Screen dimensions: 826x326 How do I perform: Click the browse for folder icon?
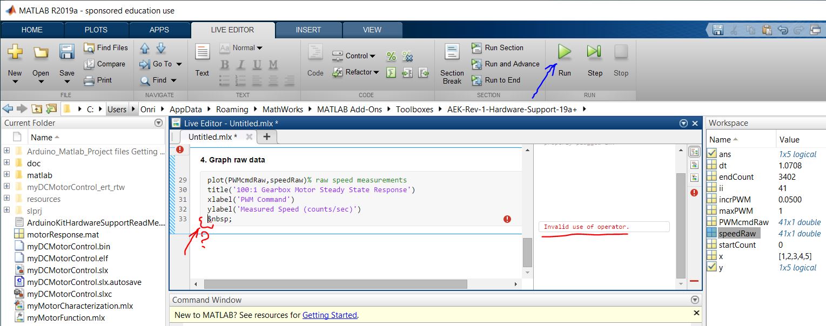(x=51, y=109)
